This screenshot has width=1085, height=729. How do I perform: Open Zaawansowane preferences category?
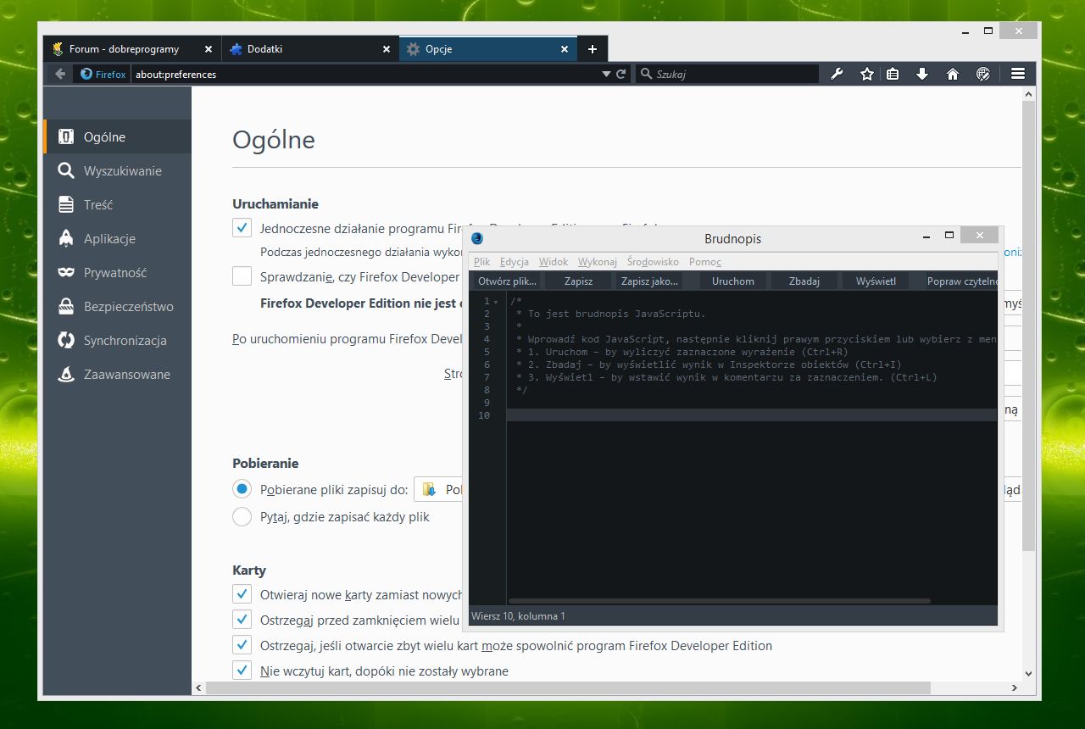coord(118,375)
